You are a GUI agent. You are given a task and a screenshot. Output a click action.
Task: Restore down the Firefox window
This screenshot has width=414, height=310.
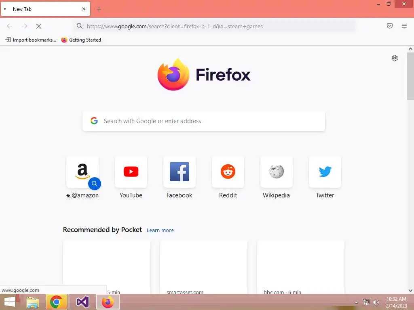click(x=389, y=4)
